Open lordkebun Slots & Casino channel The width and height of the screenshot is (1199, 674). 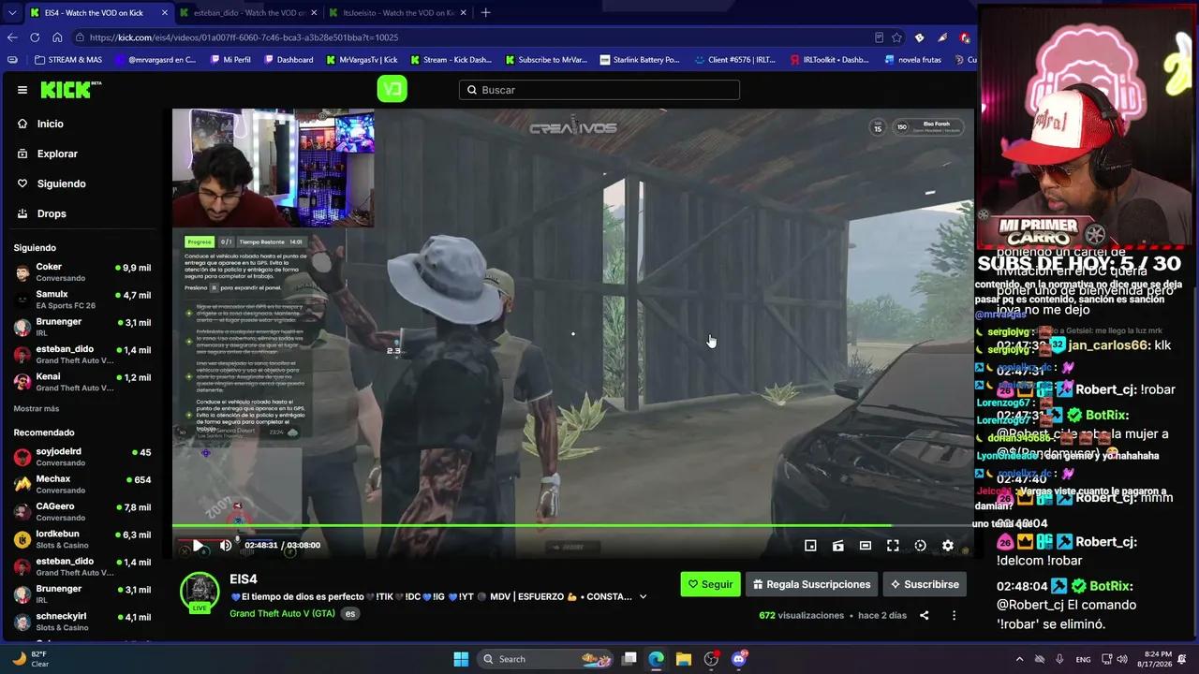click(82, 539)
